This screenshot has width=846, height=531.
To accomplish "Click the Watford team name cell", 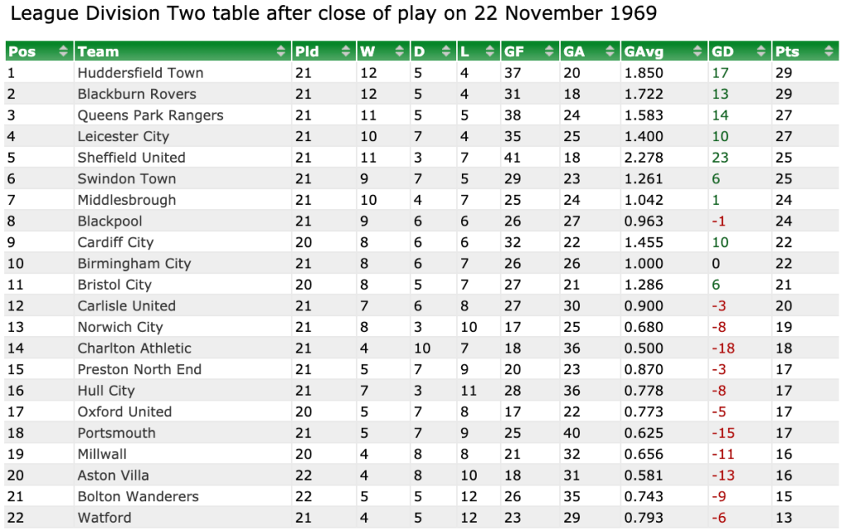I will [x=104, y=518].
